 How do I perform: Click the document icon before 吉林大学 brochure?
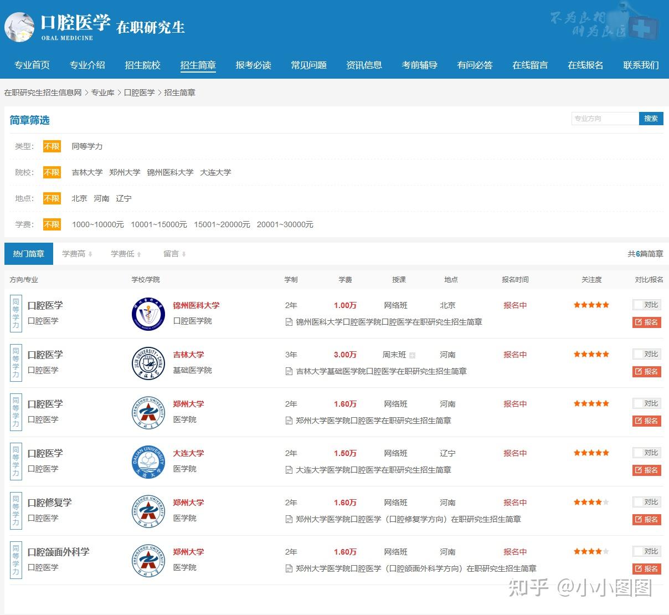(x=289, y=371)
